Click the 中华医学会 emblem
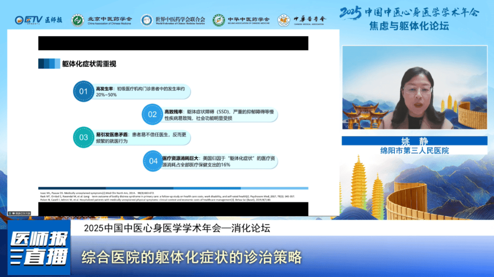 (x=284, y=21)
